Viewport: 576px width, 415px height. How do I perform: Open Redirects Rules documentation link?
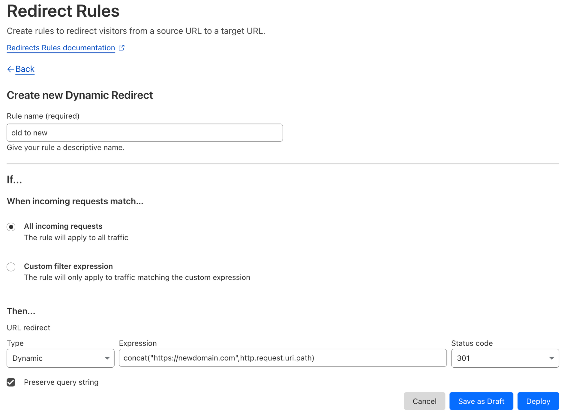[61, 48]
